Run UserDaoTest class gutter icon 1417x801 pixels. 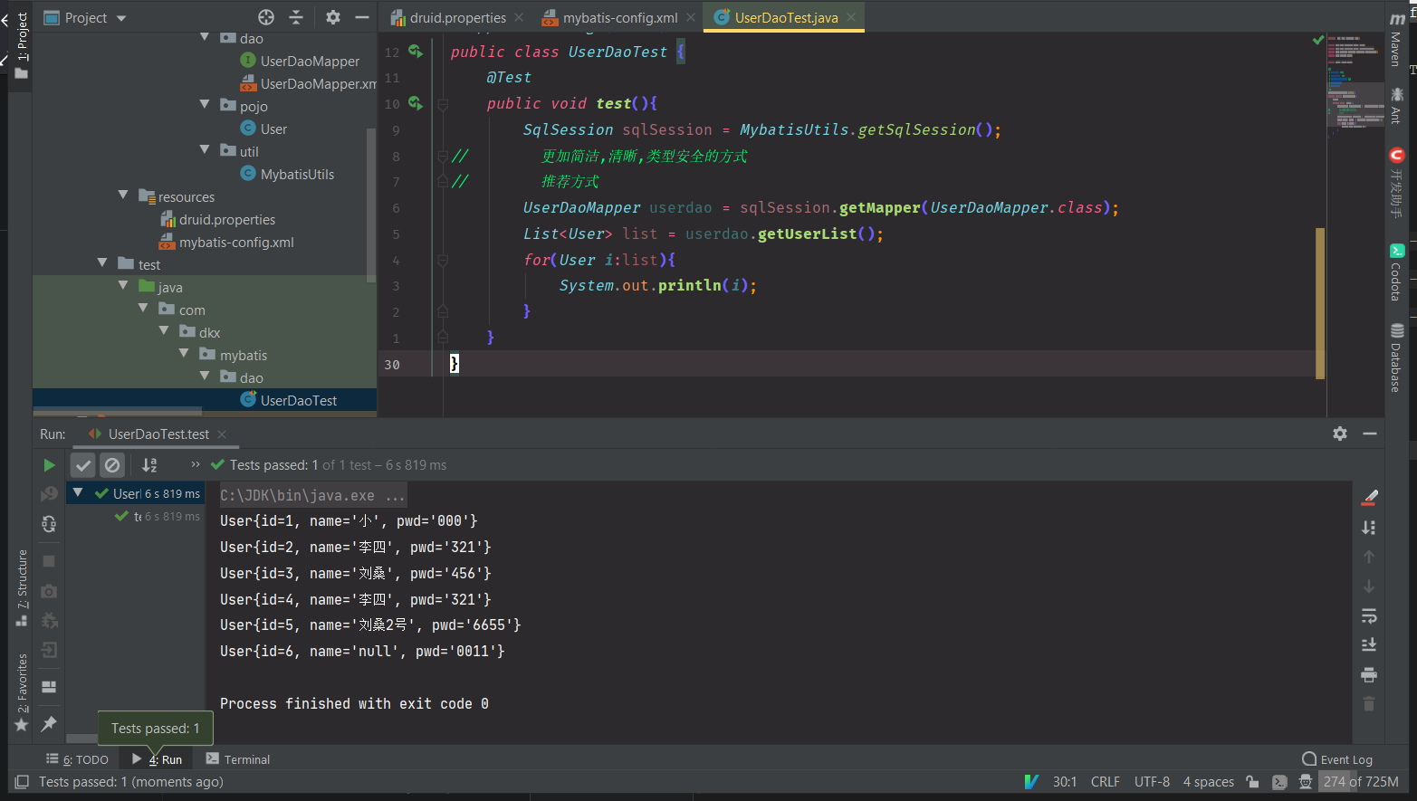tap(416, 52)
